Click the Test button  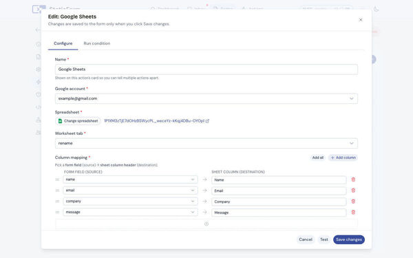tap(324, 239)
